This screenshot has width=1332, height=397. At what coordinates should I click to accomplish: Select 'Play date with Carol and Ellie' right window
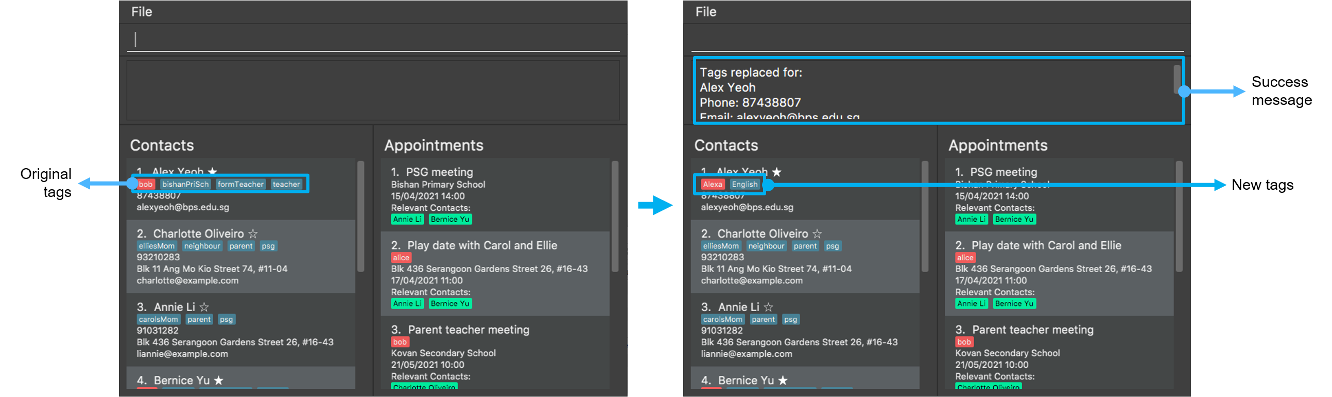(1059, 274)
